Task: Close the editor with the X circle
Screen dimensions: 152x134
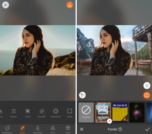Action: (x=5, y=5)
